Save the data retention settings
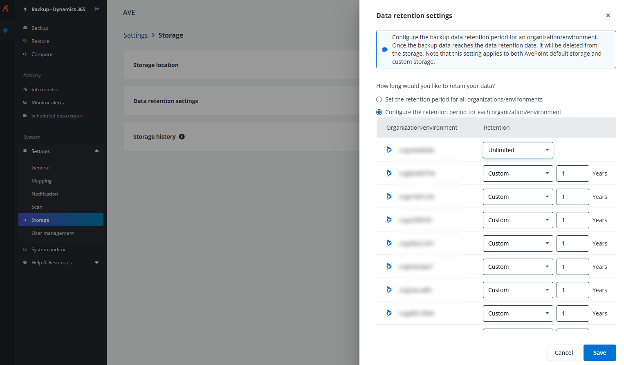 coord(599,352)
